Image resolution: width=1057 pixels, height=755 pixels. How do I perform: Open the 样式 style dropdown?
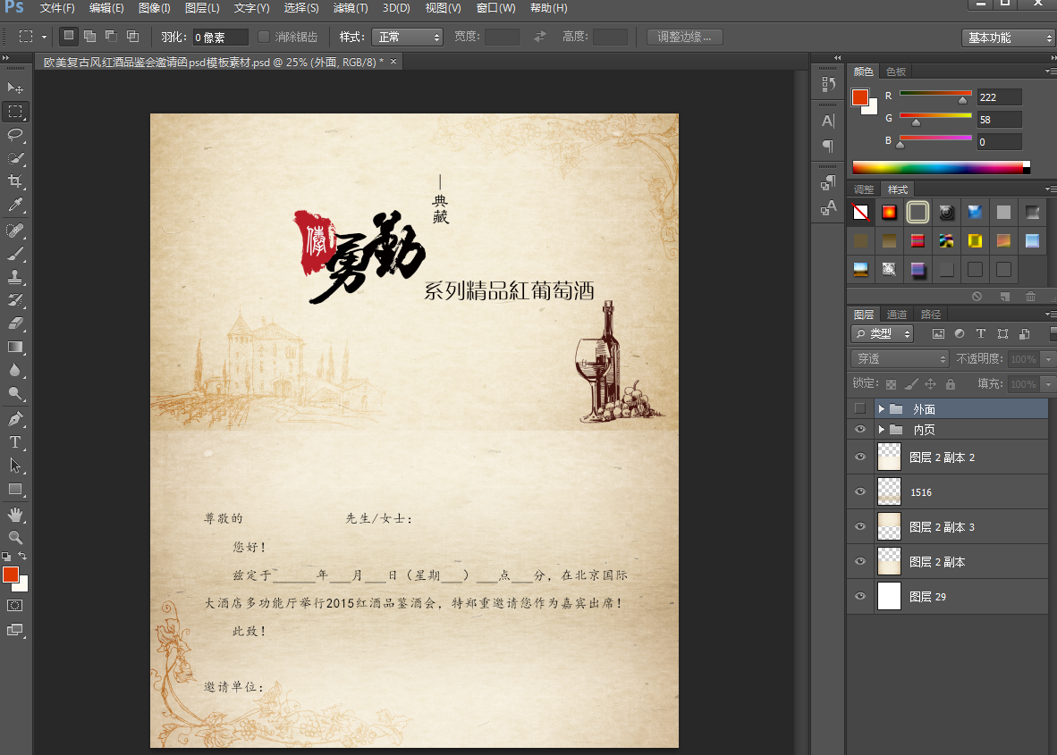407,37
